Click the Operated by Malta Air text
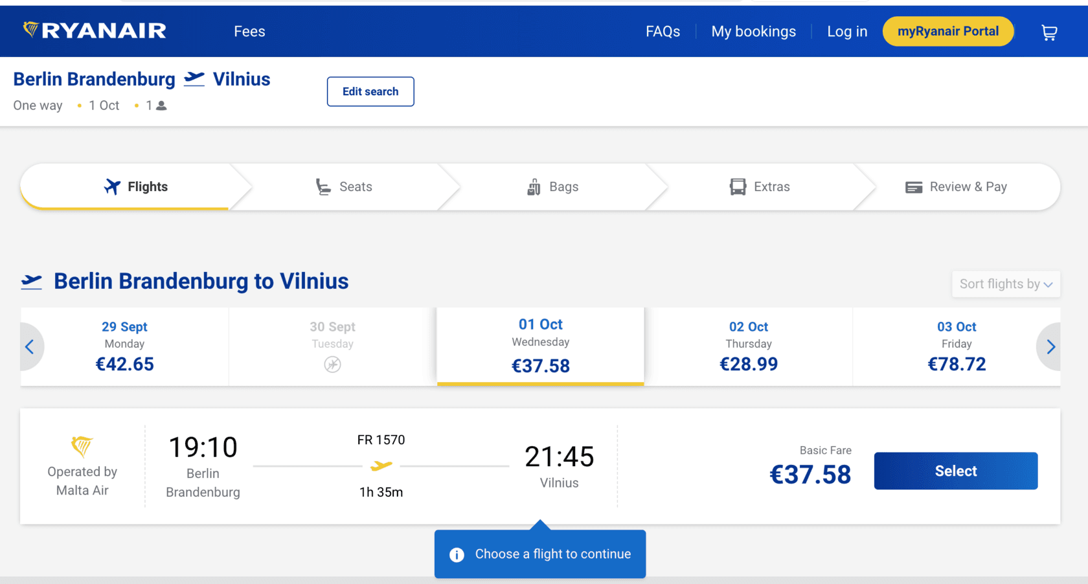Viewport: 1088px width, 584px height. tap(82, 481)
